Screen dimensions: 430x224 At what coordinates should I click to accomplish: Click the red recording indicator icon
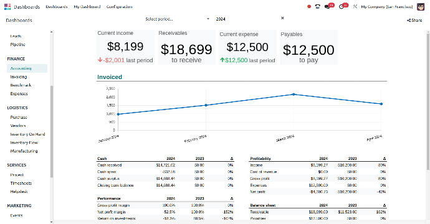[x=309, y=7]
